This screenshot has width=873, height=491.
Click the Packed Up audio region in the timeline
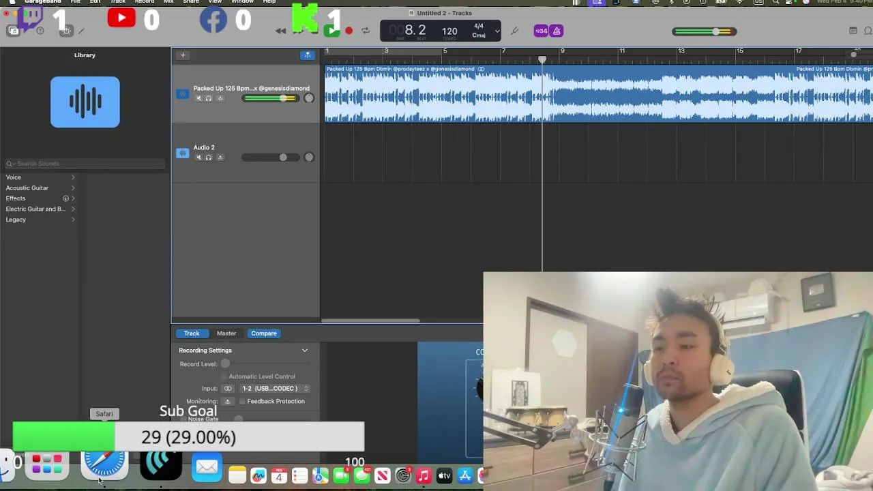tap(598, 94)
